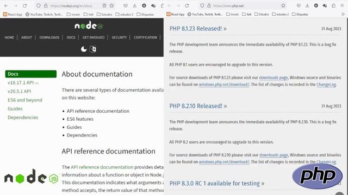Open Itali bookmark folder in nodejs.org window
This screenshot has height=195, width=348.
tap(89, 15)
